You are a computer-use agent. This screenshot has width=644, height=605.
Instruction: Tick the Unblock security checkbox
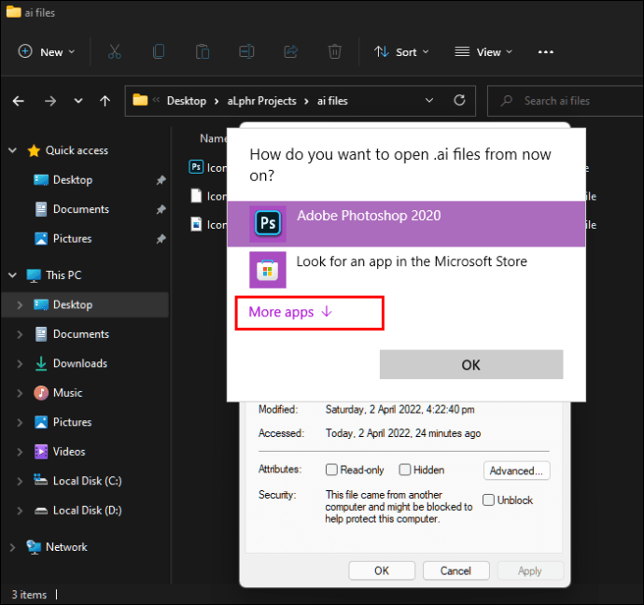coord(488,499)
